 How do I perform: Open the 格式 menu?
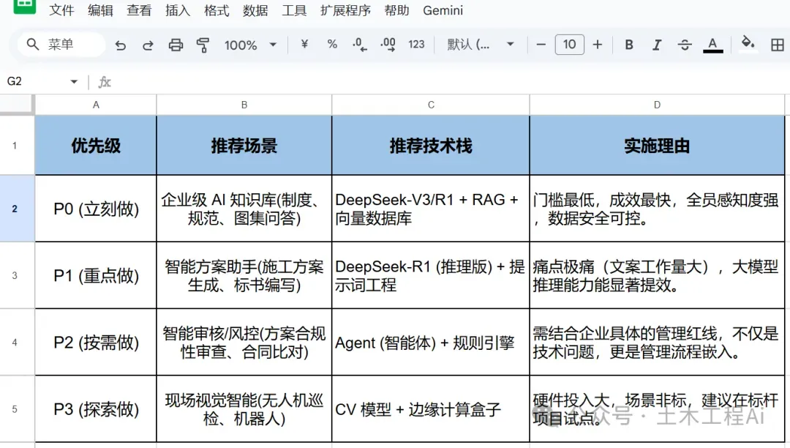217,10
